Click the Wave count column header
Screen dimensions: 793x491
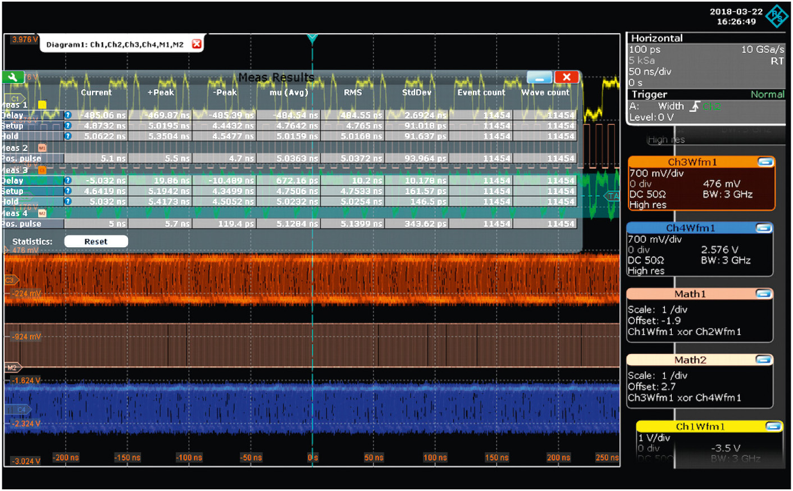[545, 92]
